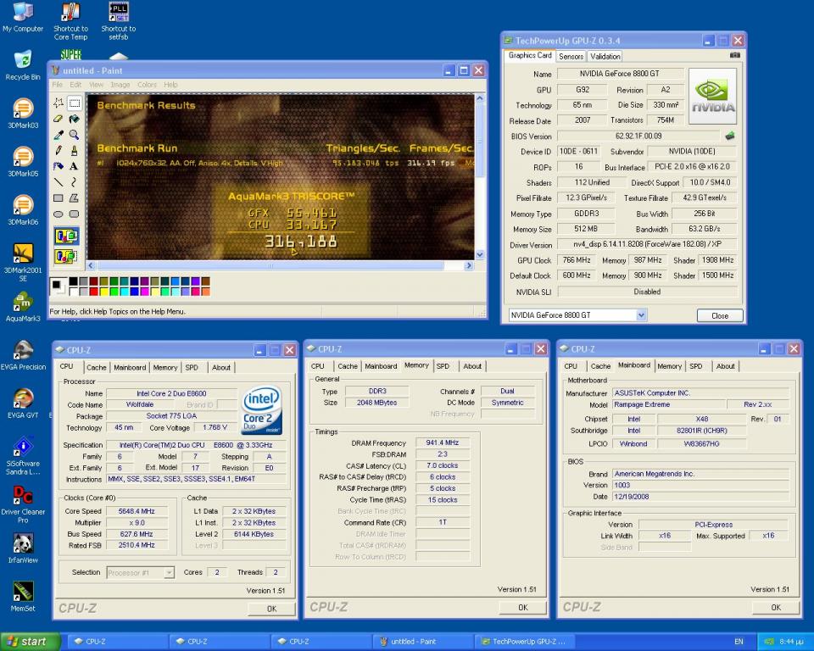Pick the Fill With Color bucket tool
Viewport: 814px width, 651px height.
[75, 119]
